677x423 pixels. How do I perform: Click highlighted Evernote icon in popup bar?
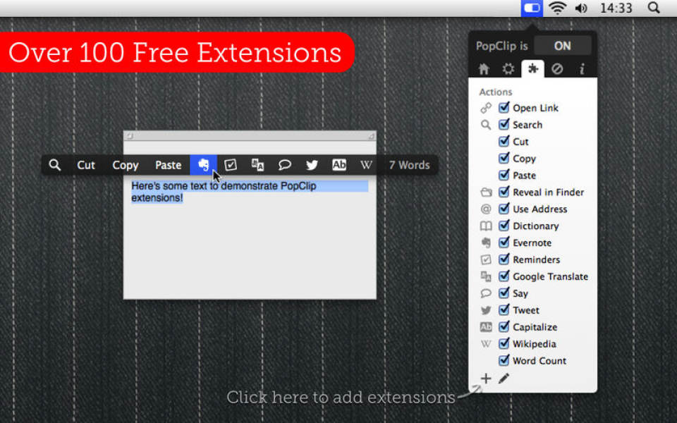click(x=203, y=165)
